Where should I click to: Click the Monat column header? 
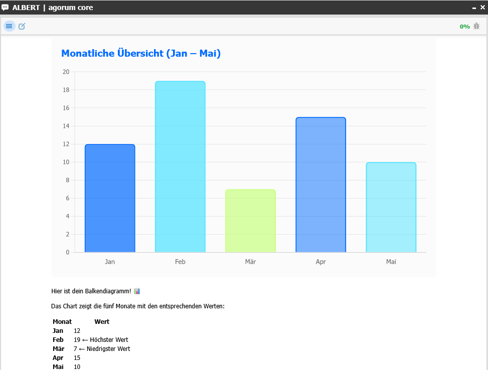pos(62,322)
